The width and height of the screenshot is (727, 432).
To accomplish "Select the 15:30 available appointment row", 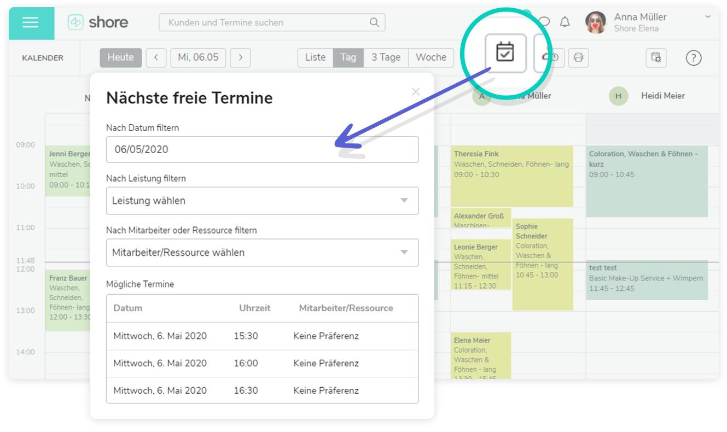I will pyautogui.click(x=262, y=336).
